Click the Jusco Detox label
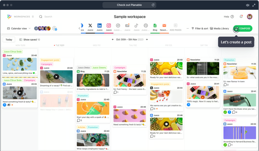This screenshot has width=259, height=151. click(84, 67)
